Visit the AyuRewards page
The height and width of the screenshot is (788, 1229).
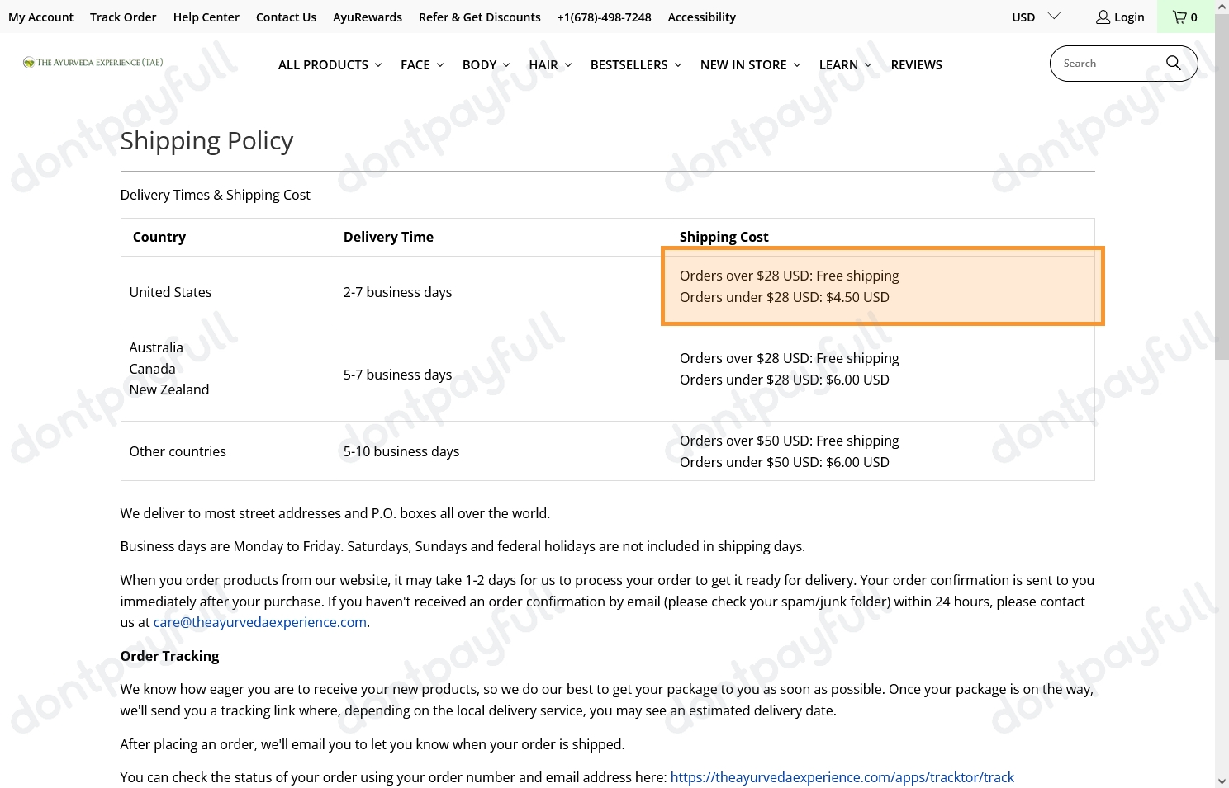tap(368, 17)
